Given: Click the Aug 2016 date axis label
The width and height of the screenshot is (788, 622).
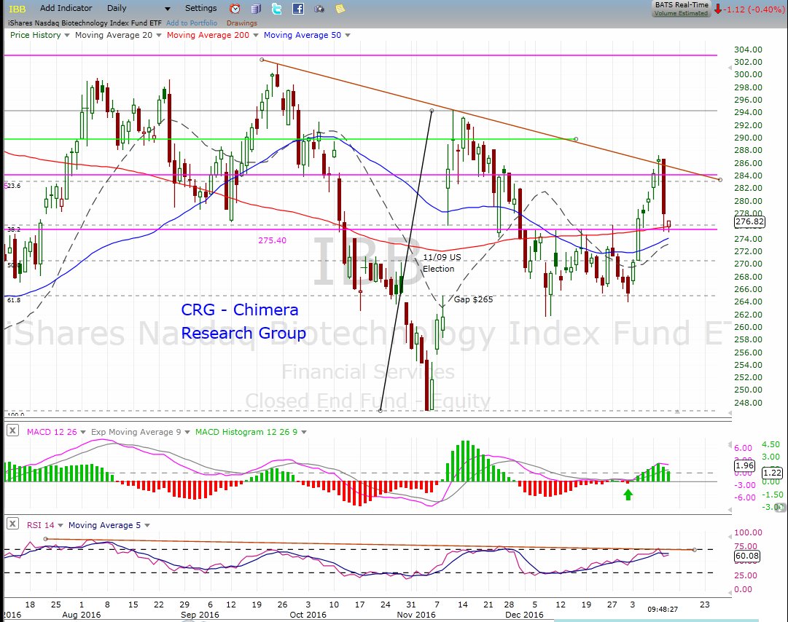Looking at the screenshot, I should 82,615.
